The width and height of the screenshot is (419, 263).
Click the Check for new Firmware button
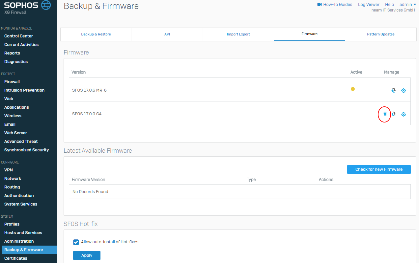pos(379,169)
